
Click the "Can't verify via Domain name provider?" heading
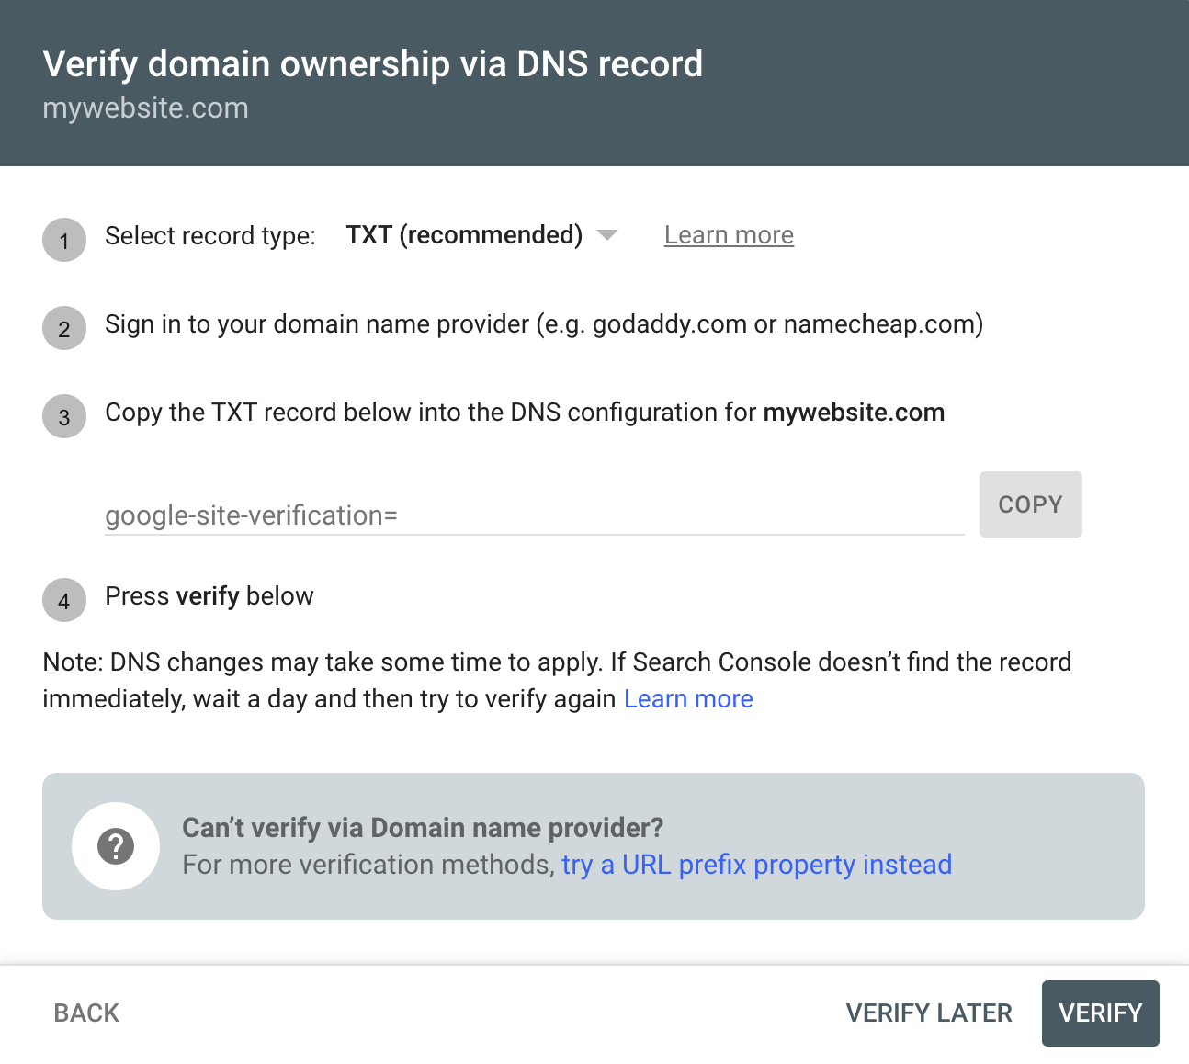click(x=423, y=828)
